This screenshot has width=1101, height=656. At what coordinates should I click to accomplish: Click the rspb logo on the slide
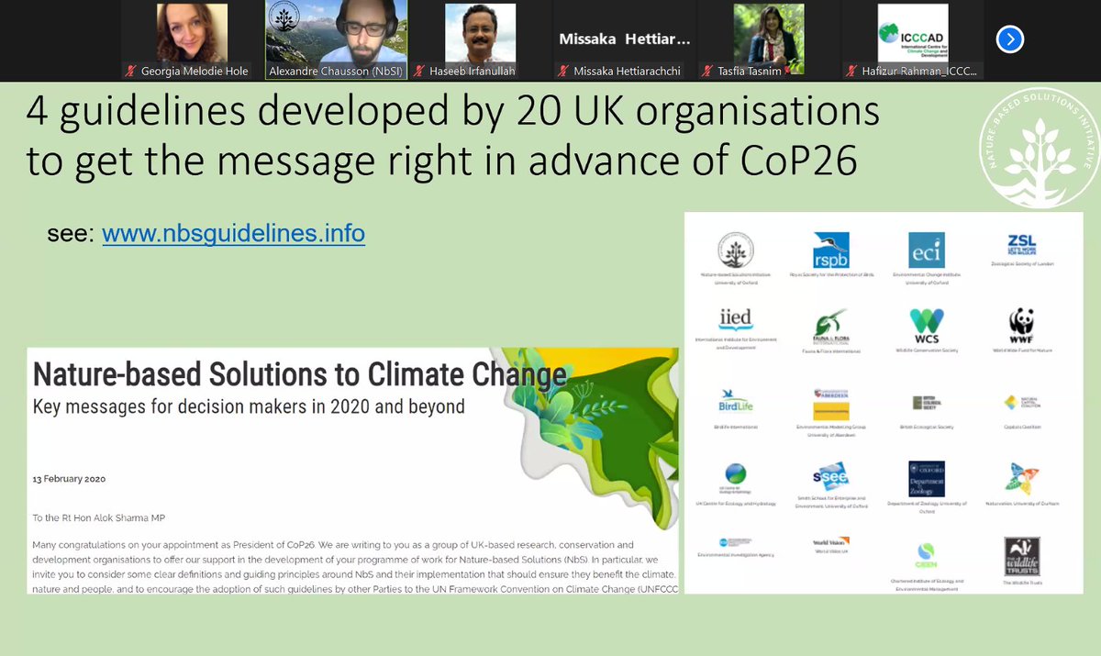[831, 250]
